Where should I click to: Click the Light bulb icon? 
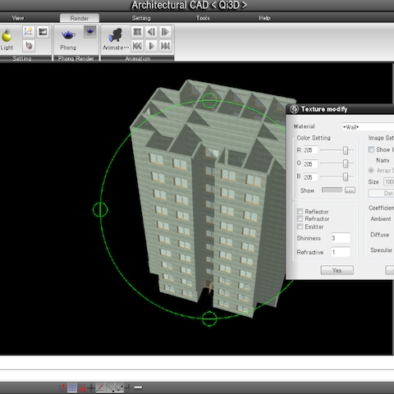(x=7, y=35)
